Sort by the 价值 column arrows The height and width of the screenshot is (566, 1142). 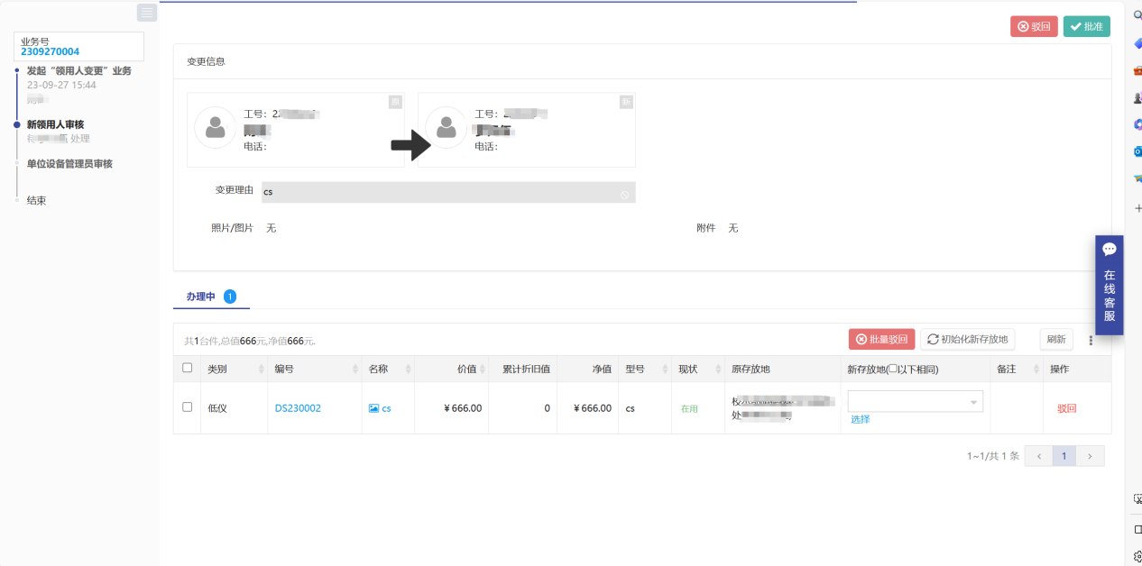(489, 370)
